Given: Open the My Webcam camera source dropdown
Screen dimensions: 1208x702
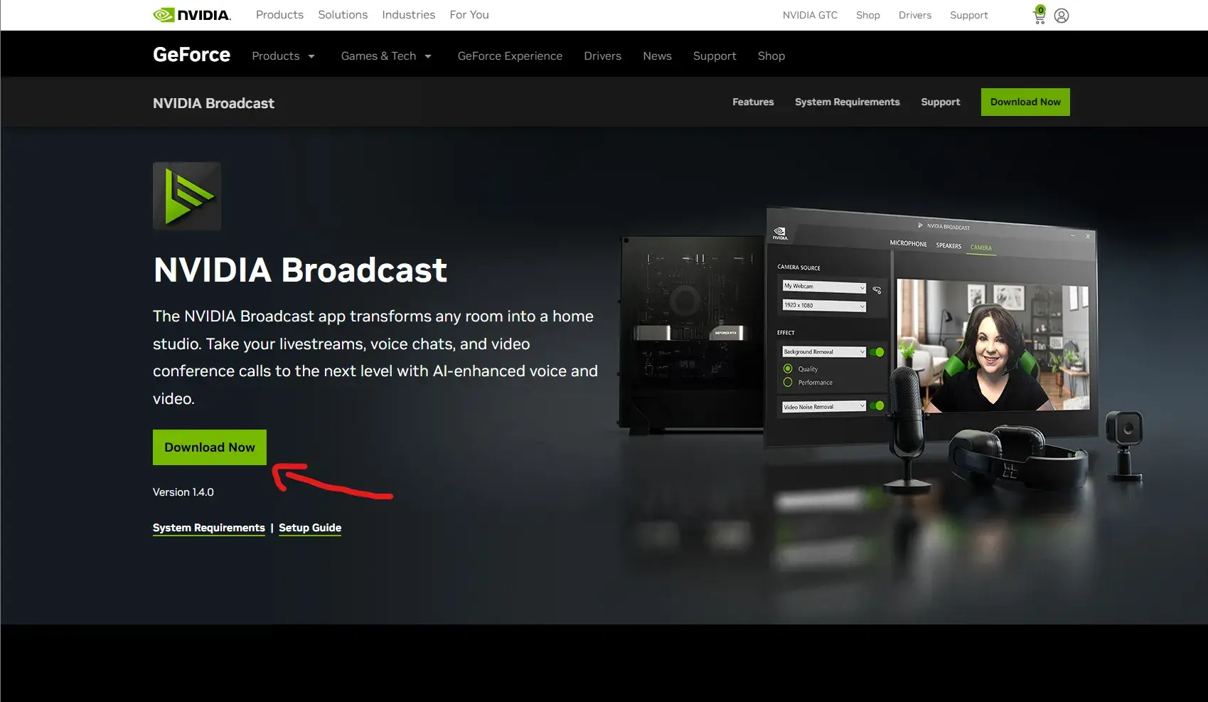Looking at the screenshot, I should pyautogui.click(x=824, y=287).
